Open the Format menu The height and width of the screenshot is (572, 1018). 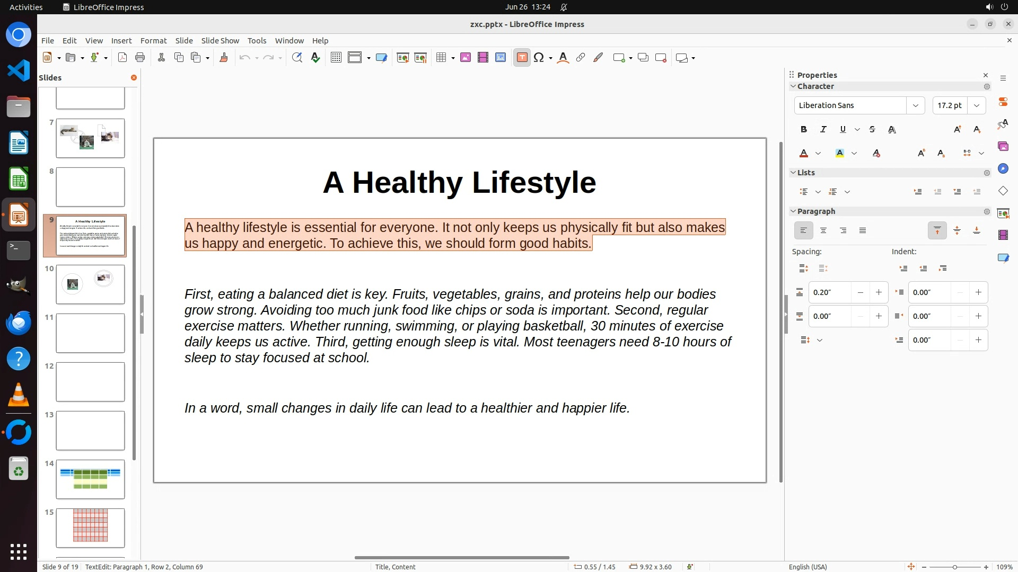click(153, 40)
